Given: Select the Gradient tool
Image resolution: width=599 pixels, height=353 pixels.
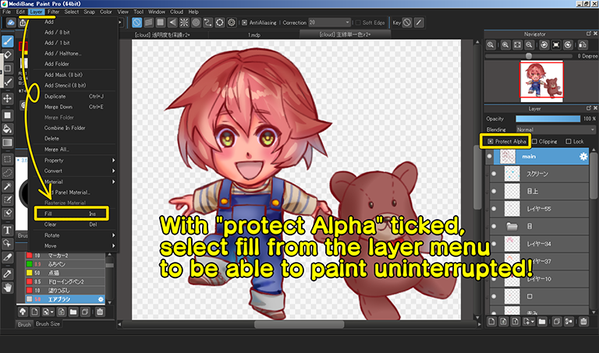Looking at the screenshot, I should pyautogui.click(x=8, y=143).
